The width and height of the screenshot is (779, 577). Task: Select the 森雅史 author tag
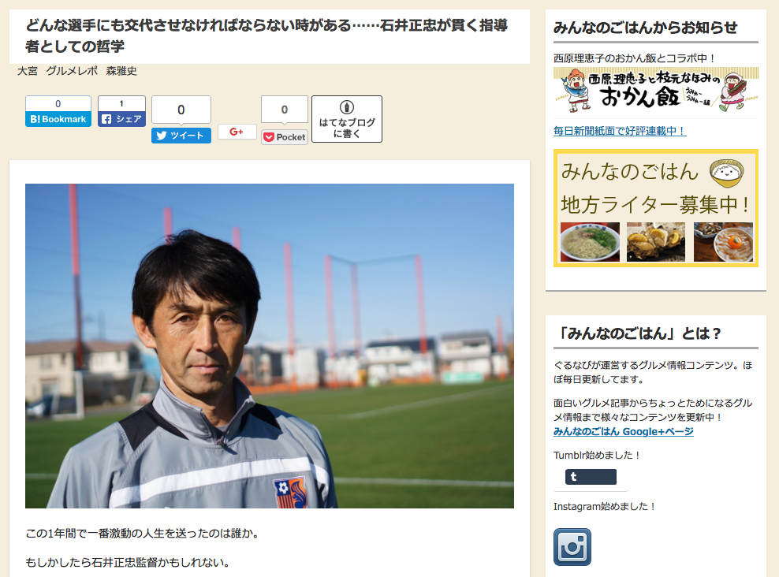pyautogui.click(x=121, y=71)
